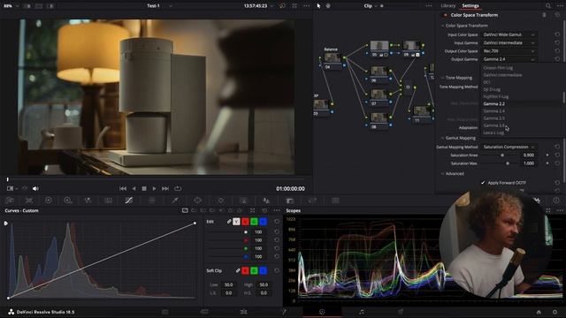The height and width of the screenshot is (318, 566).
Task: Open the Blur sharpen palette
Action: [266, 201]
